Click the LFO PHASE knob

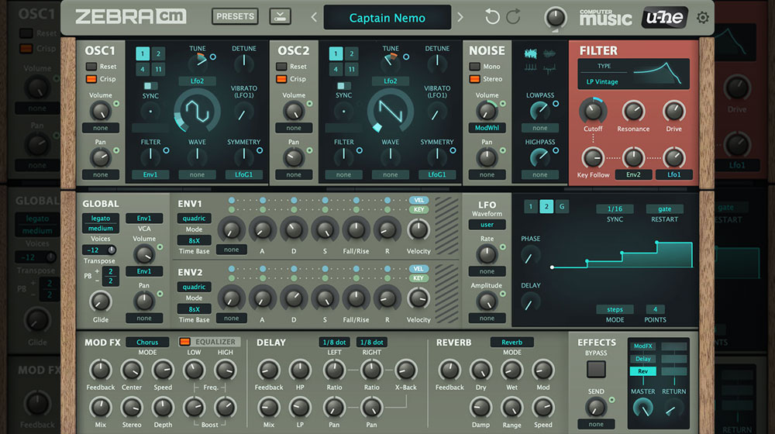pos(530,257)
